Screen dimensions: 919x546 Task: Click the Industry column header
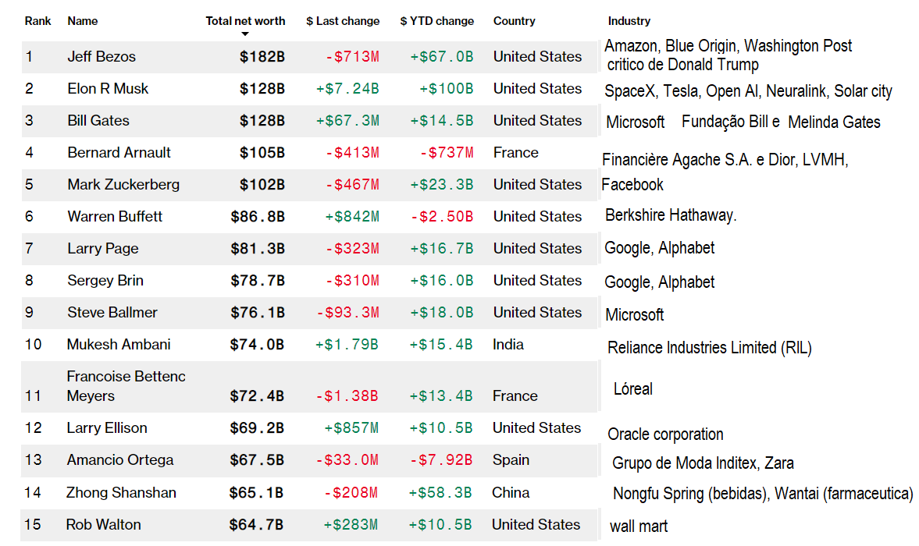(x=629, y=21)
